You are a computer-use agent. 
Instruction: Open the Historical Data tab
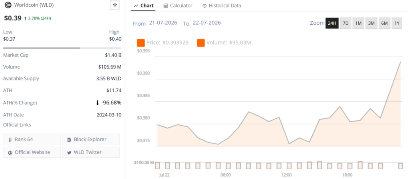tap(222, 6)
